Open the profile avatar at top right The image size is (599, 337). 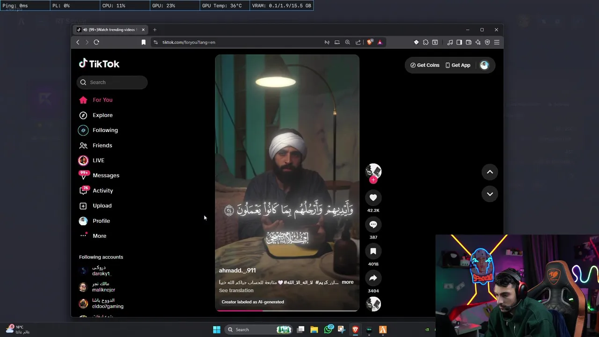[x=484, y=65]
